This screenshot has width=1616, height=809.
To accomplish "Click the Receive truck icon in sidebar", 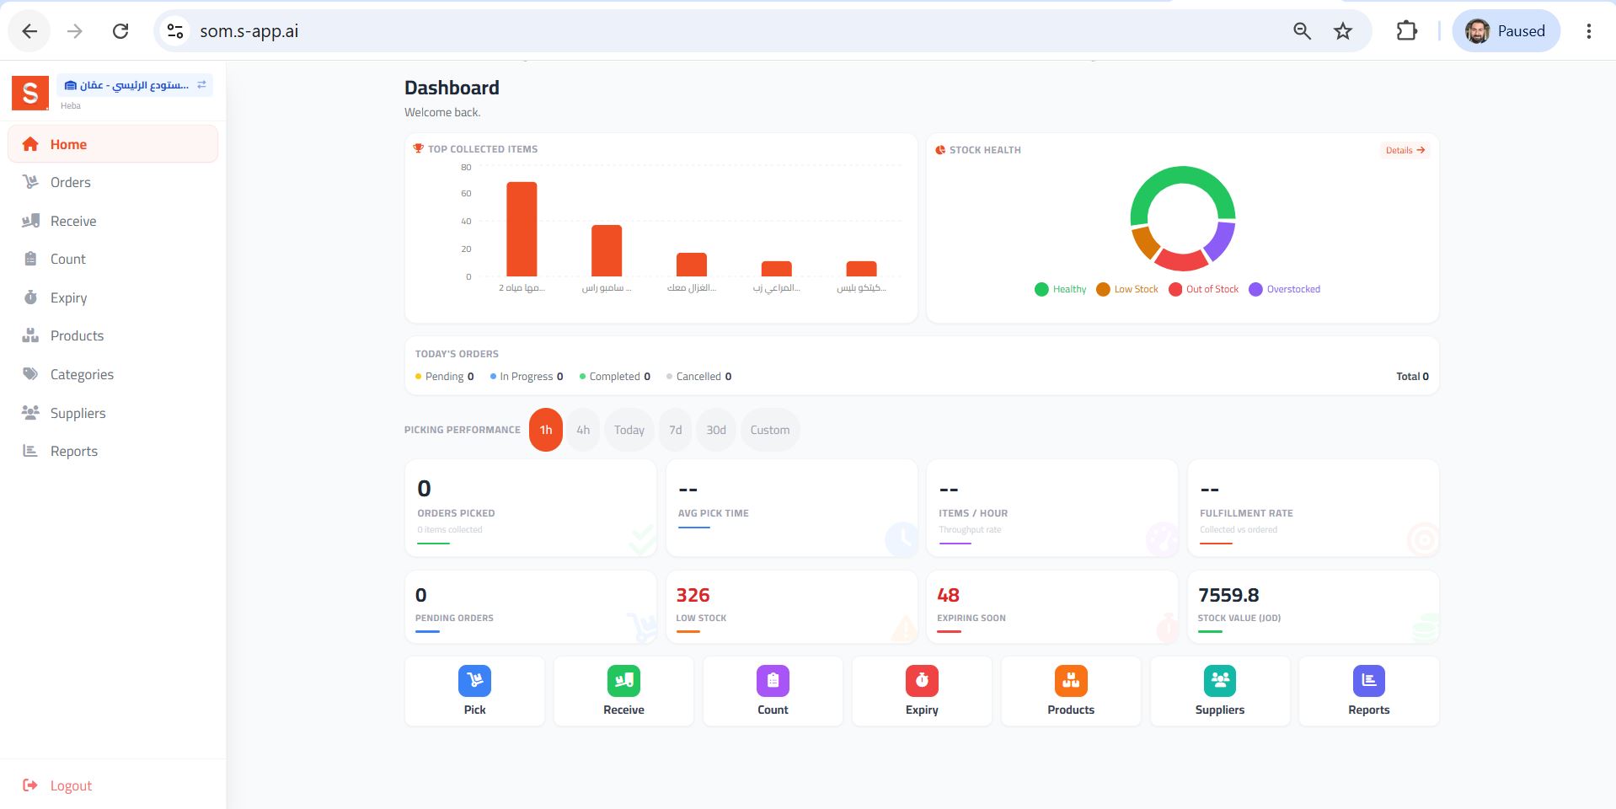I will click(30, 221).
